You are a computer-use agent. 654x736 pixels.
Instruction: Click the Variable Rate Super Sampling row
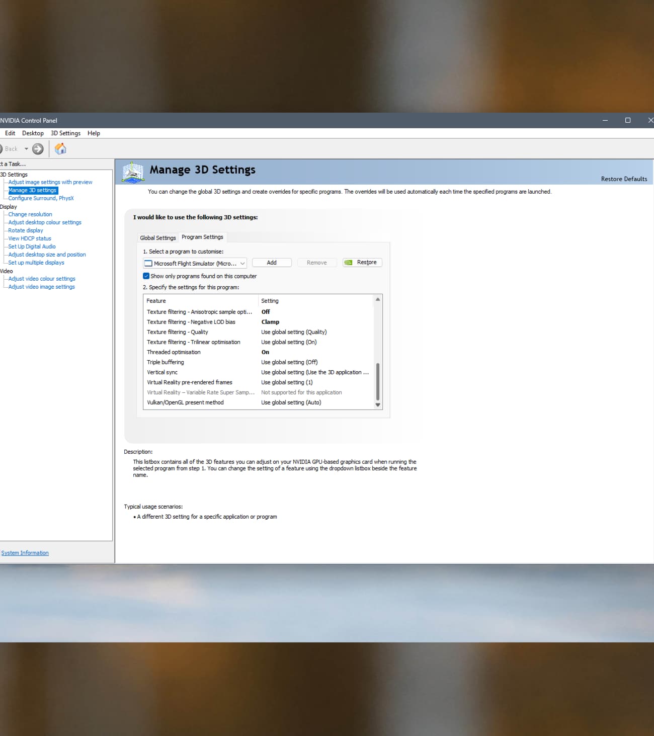tap(259, 392)
